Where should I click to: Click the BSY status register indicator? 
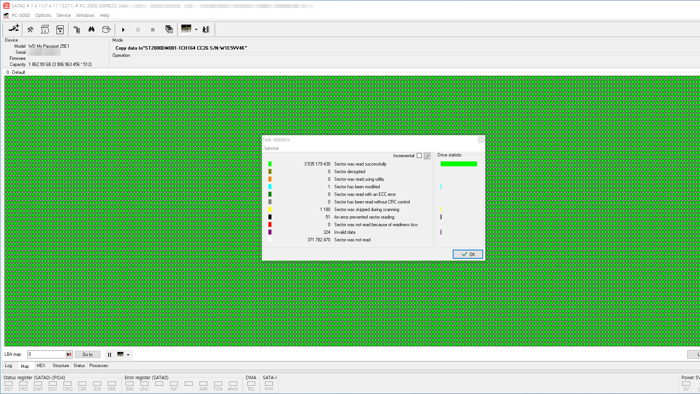tap(8, 384)
